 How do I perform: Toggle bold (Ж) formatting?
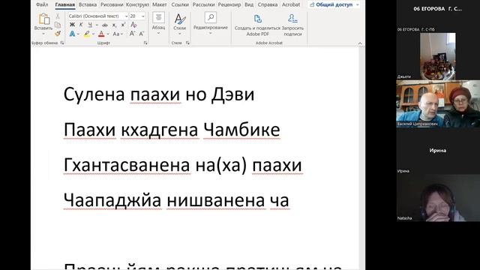click(x=72, y=25)
